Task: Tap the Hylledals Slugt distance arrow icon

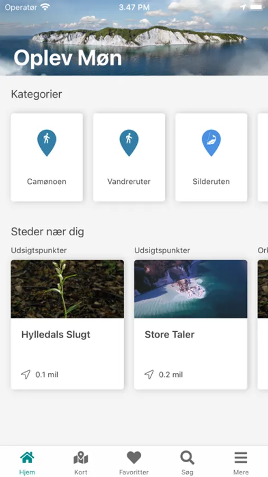Action: tap(26, 375)
